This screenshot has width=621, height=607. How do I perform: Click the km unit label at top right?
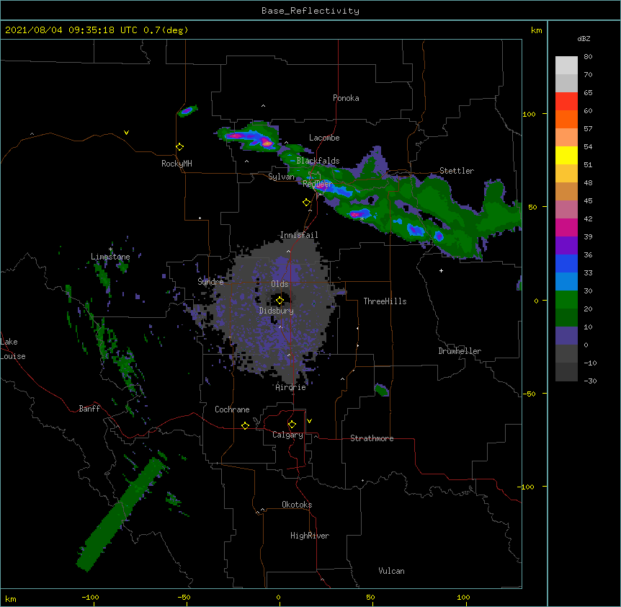coord(536,30)
